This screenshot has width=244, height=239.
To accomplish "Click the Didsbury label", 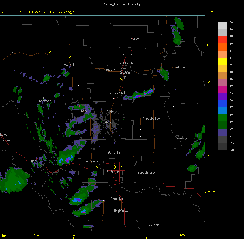I will pyautogui.click(x=108, y=122).
